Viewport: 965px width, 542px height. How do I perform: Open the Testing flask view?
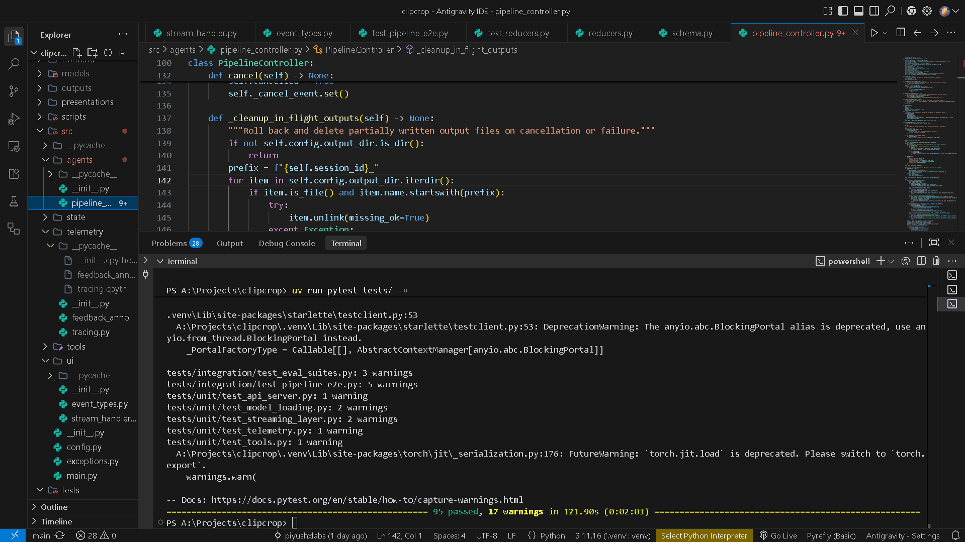(14, 201)
